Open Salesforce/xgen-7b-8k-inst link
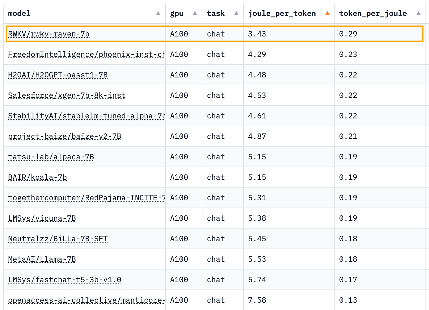The image size is (429, 310). point(67,95)
